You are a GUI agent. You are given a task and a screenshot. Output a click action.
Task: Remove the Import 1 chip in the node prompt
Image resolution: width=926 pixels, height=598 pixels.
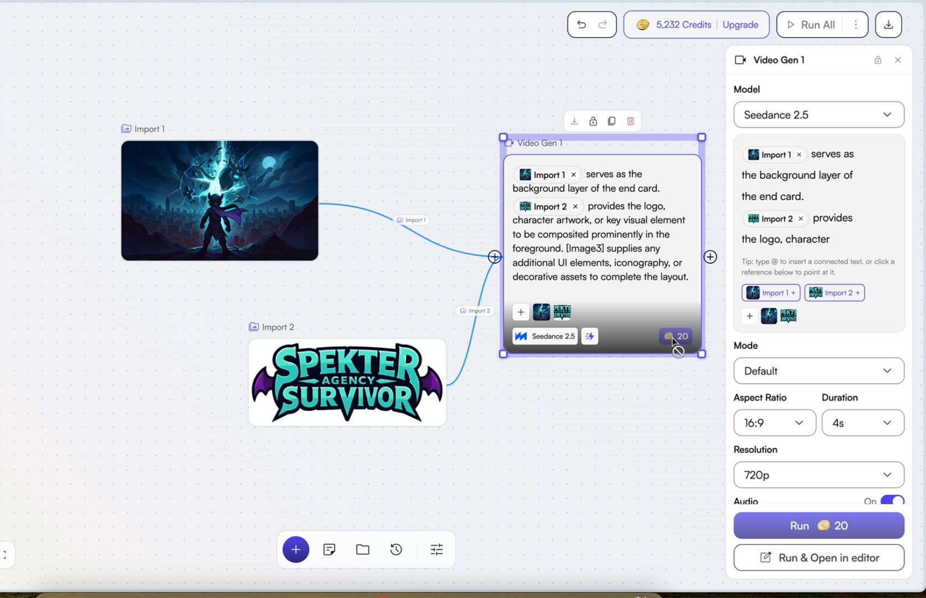pyautogui.click(x=574, y=175)
